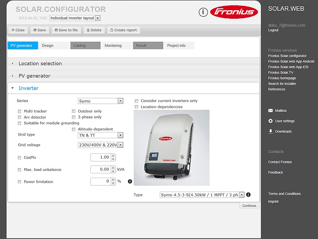Enable the 3-phase only filter

(74, 117)
